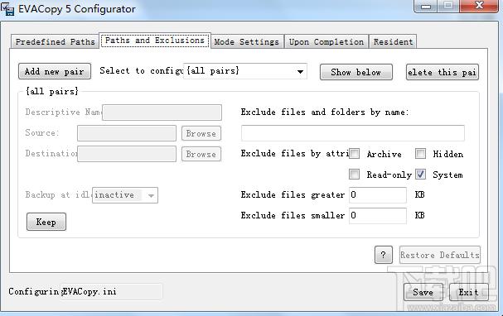Open the Mode Settings tab
503x316 pixels.
(246, 41)
